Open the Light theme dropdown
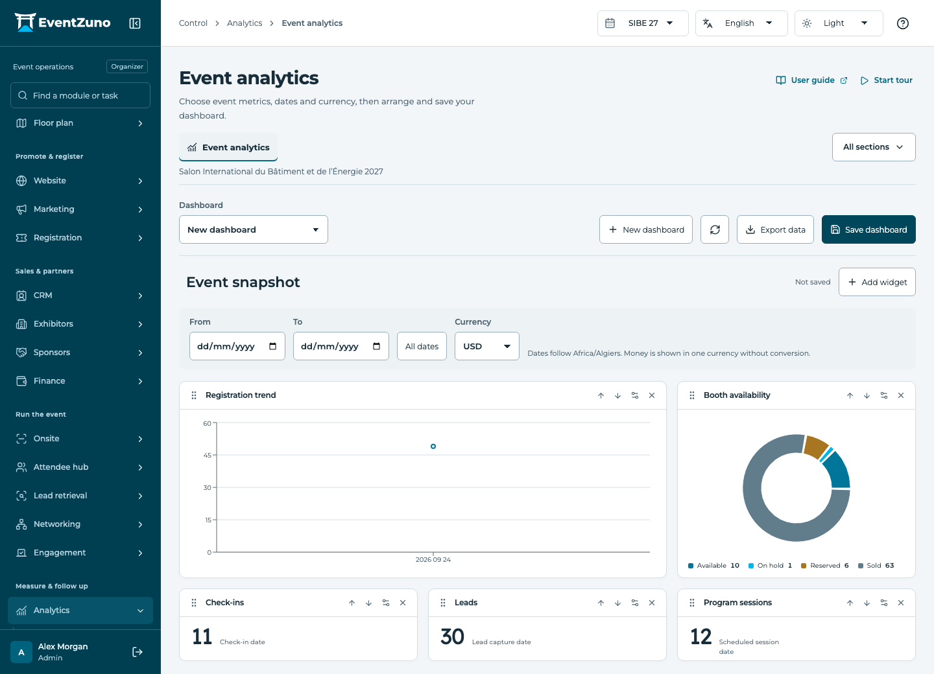This screenshot has width=934, height=674. (839, 23)
